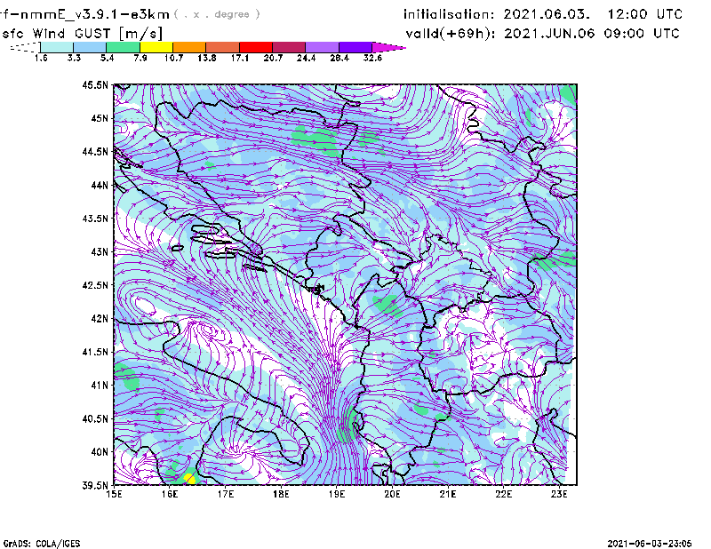The image size is (711, 549).
Task: Click the 18E longitude label
Action: (x=281, y=494)
